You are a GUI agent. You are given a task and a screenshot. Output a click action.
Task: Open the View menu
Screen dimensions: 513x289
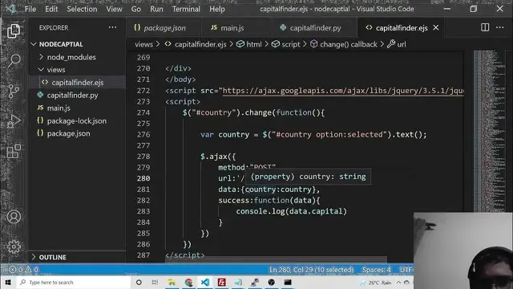click(x=114, y=9)
